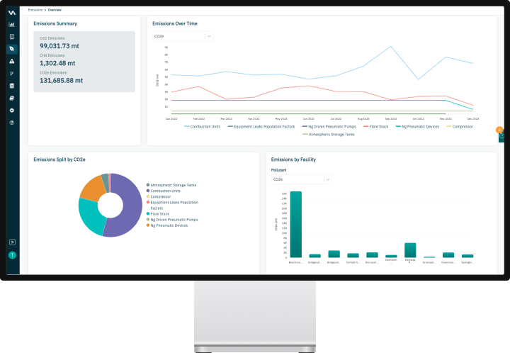
Task: Open the flare stack sidebar icon
Action: pos(12,74)
